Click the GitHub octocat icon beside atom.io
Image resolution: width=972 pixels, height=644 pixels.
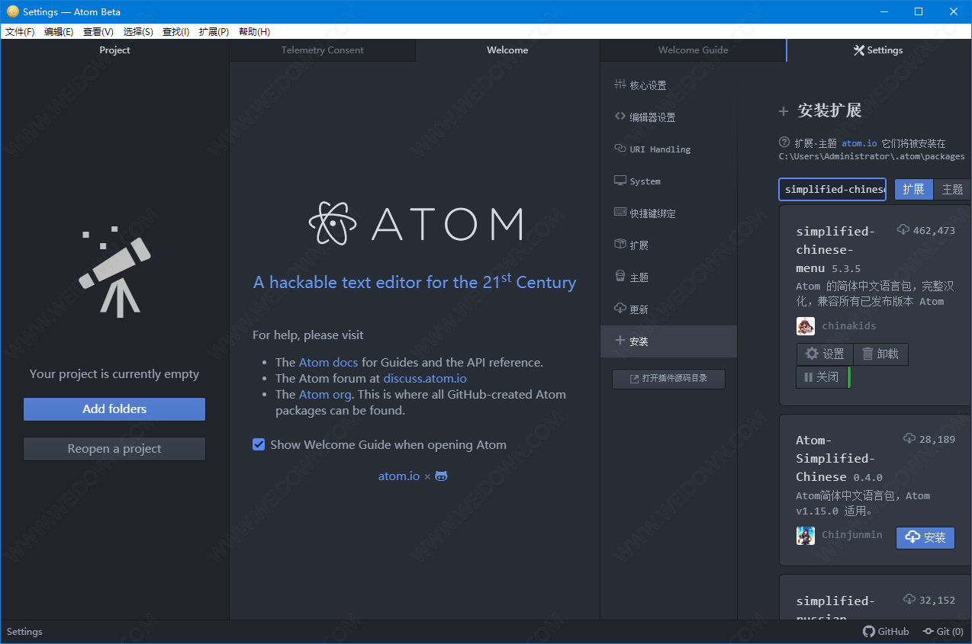441,476
